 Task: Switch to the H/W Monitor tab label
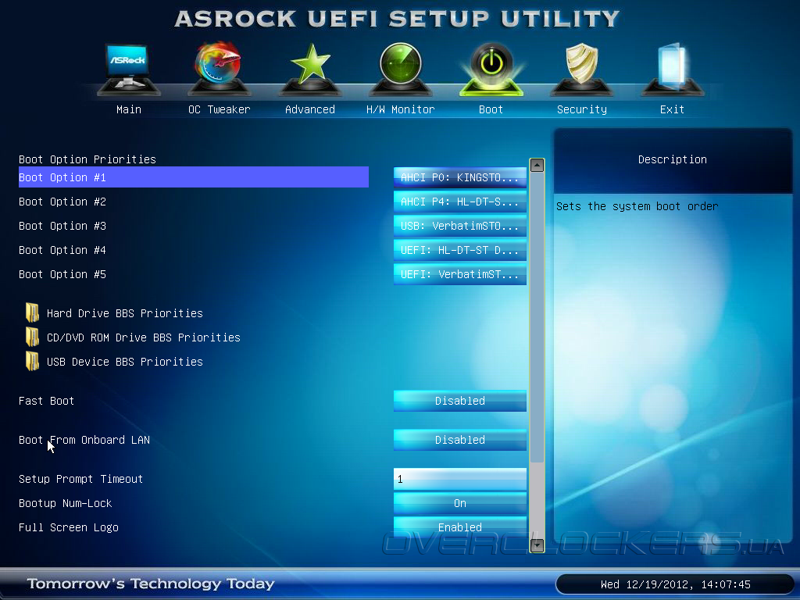point(401,109)
